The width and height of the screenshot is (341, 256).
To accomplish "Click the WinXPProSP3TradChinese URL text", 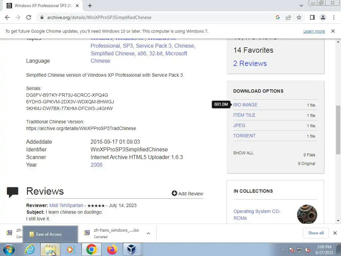I will 81,128.
